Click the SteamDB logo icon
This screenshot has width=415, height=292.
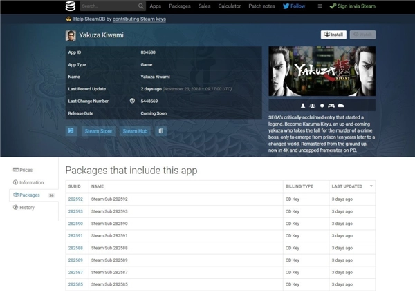pyautogui.click(x=70, y=6)
